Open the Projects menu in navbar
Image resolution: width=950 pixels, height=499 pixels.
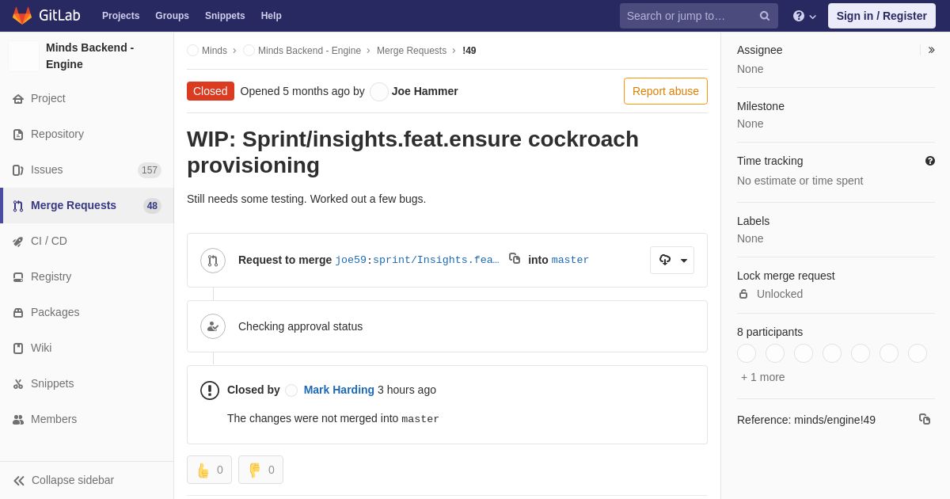(x=120, y=16)
